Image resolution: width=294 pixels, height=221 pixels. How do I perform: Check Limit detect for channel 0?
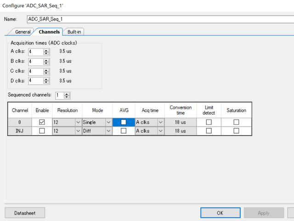click(209, 122)
